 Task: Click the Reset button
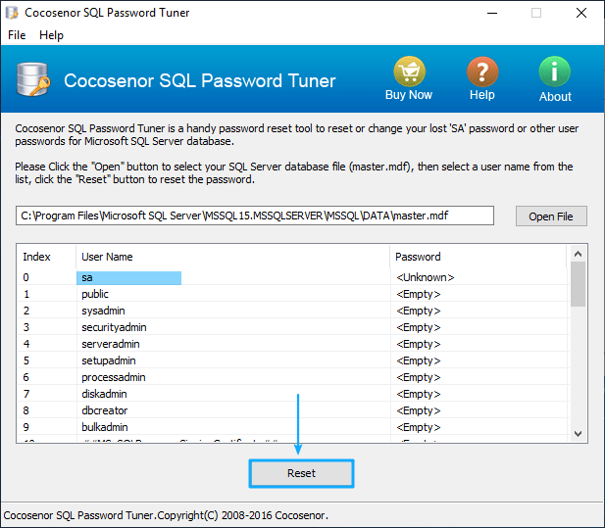click(x=301, y=473)
